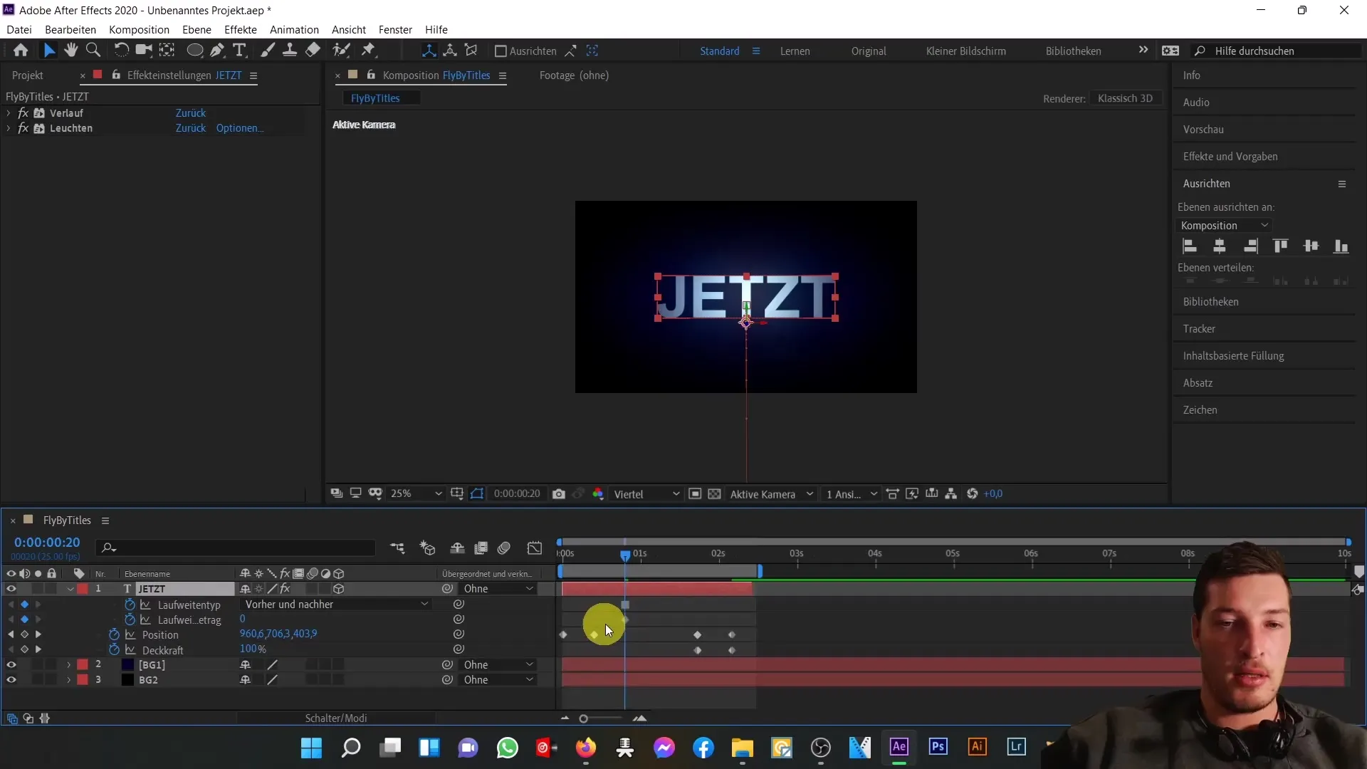Open the Datei menu
Screen dimensions: 1367x769
pyautogui.click(x=19, y=29)
